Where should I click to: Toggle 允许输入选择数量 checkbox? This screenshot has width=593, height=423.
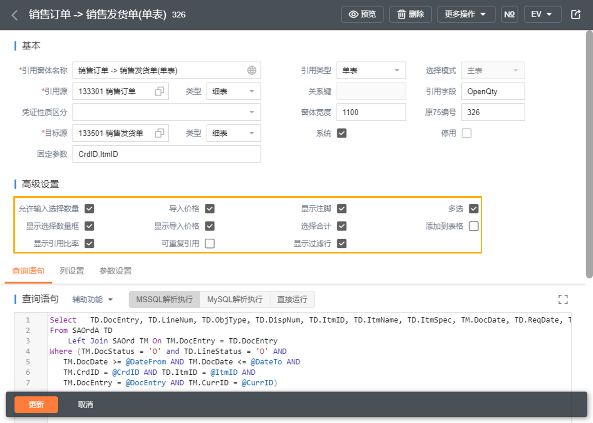(90, 209)
